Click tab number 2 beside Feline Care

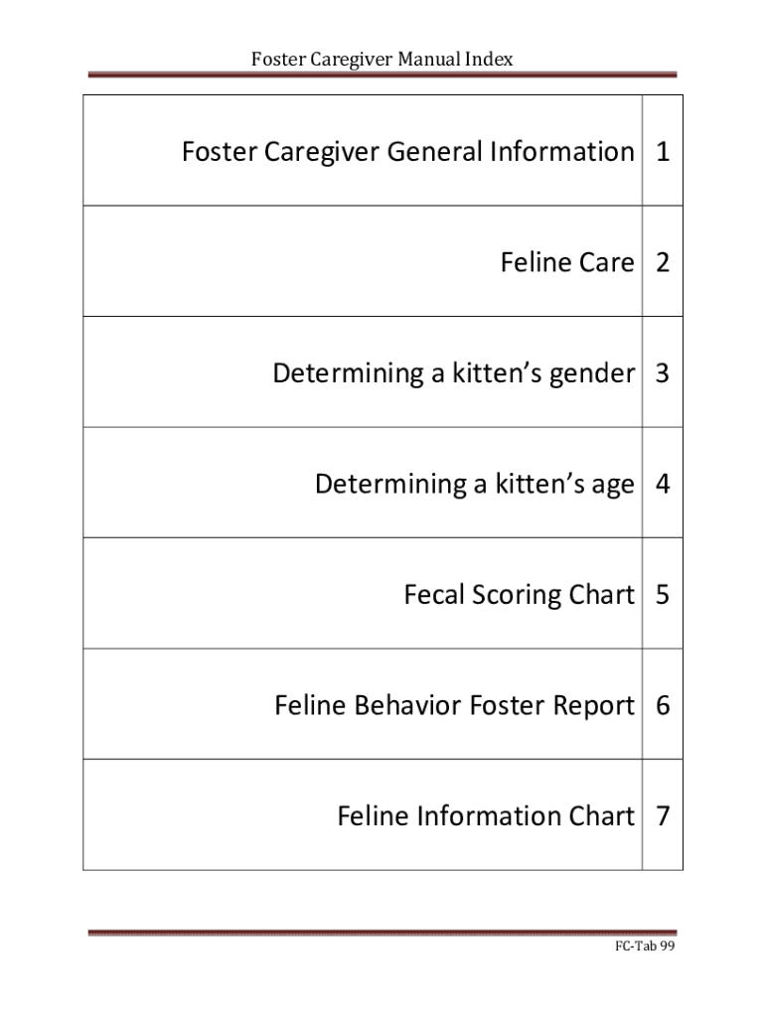[663, 263]
